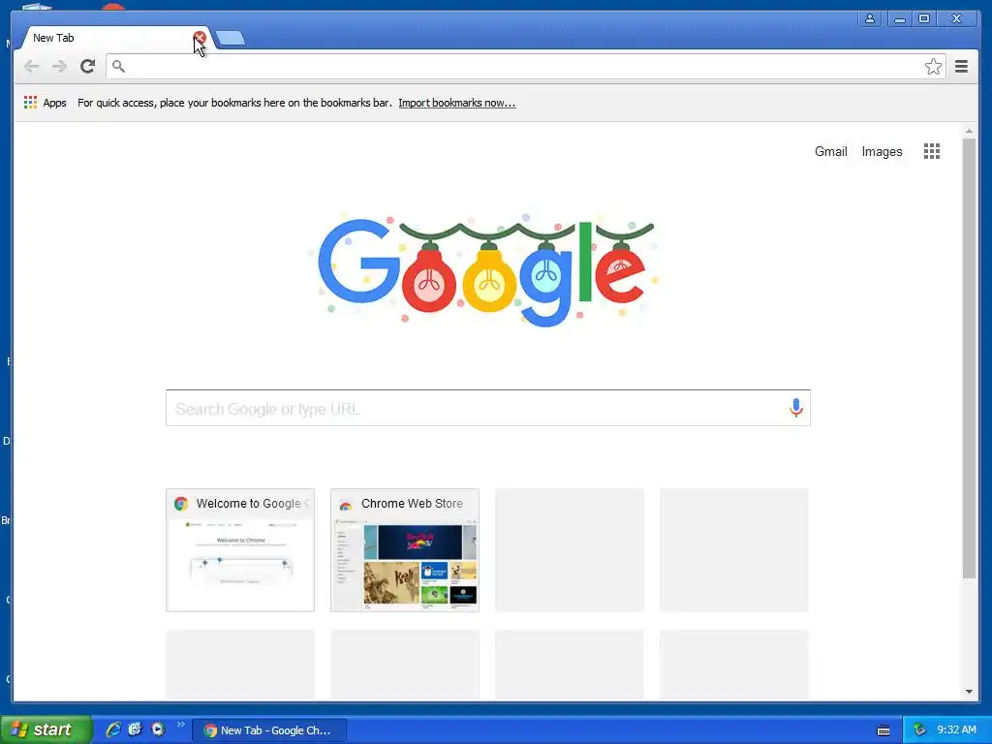Open the Chrome hamburger menu

(x=962, y=67)
